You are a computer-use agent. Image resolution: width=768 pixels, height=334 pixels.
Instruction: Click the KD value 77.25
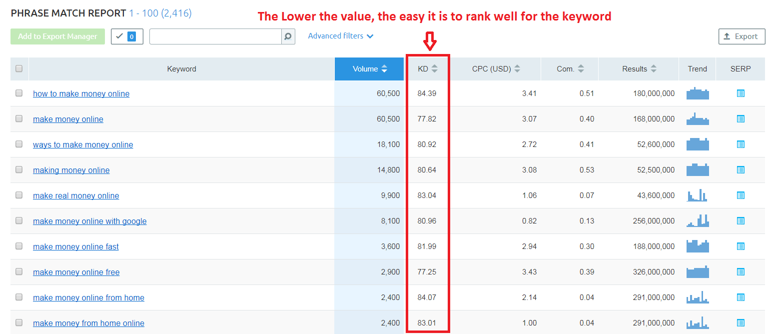(x=427, y=272)
